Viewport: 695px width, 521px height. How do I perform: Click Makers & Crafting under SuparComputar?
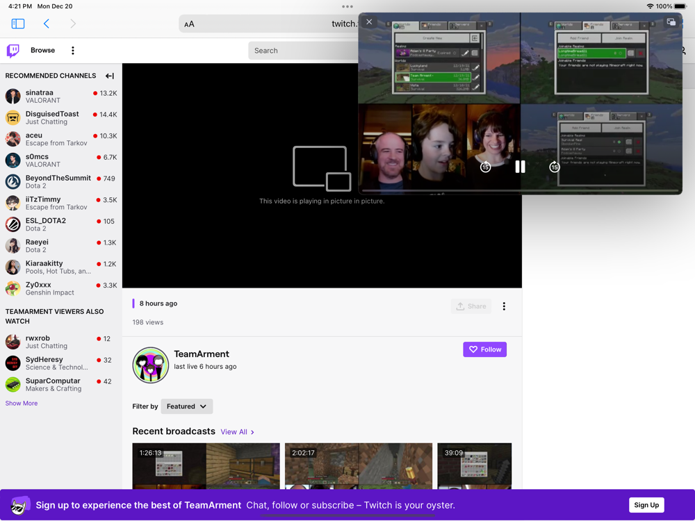coord(54,388)
